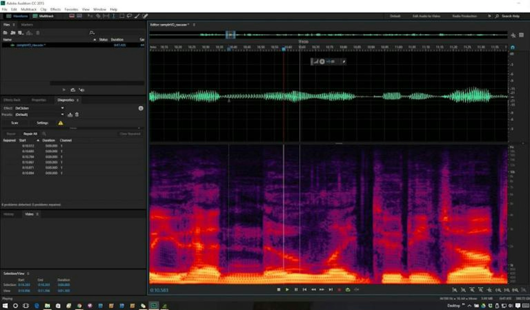
Task: Select the sample file in Files list
Action: 73,45
